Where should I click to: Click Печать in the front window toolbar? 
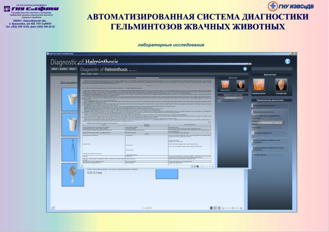[x=95, y=74]
